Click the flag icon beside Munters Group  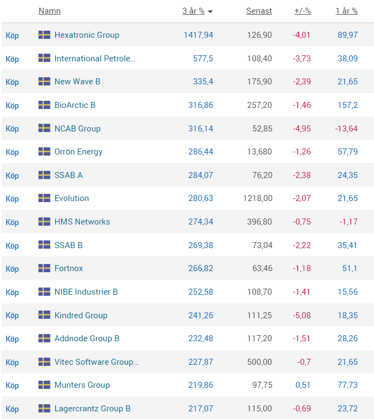[x=44, y=385]
